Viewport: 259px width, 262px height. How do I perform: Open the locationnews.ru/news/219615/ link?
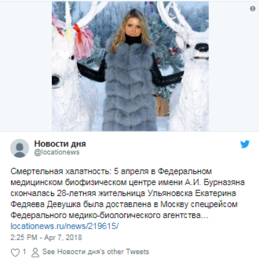[64, 226]
